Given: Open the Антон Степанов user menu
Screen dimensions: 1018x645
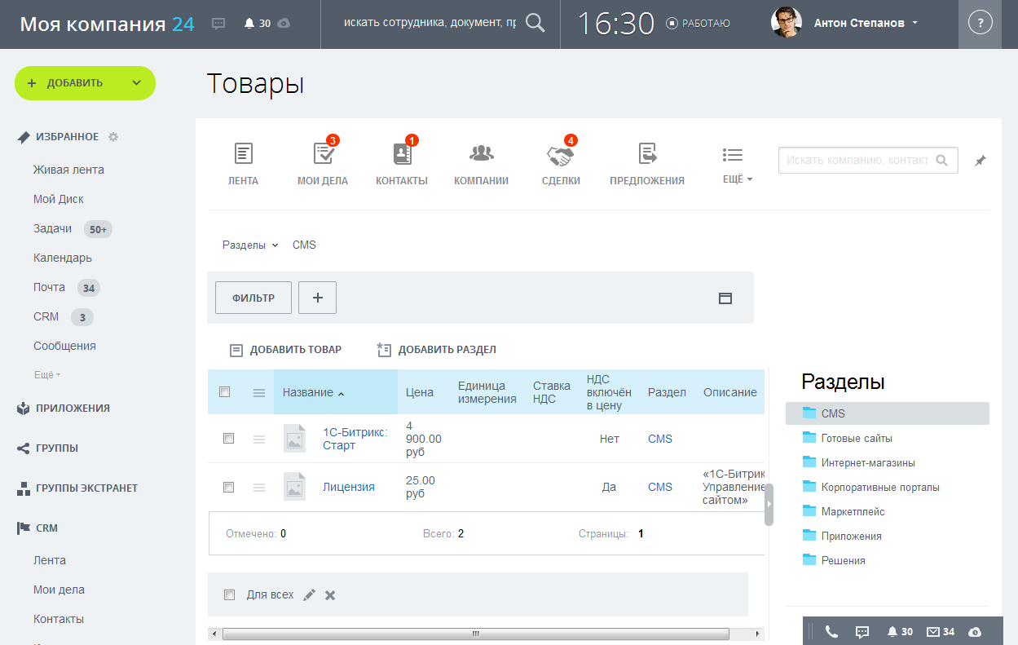Looking at the screenshot, I should 866,24.
